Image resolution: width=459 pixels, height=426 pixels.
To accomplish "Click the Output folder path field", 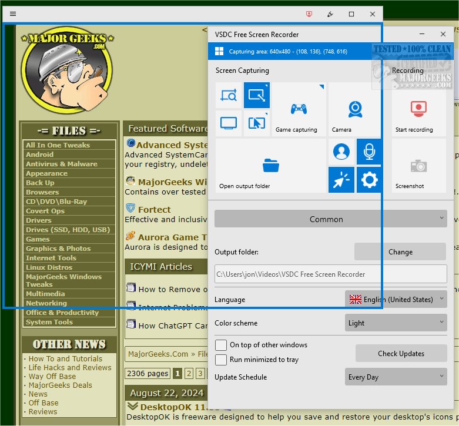I will [x=330, y=274].
